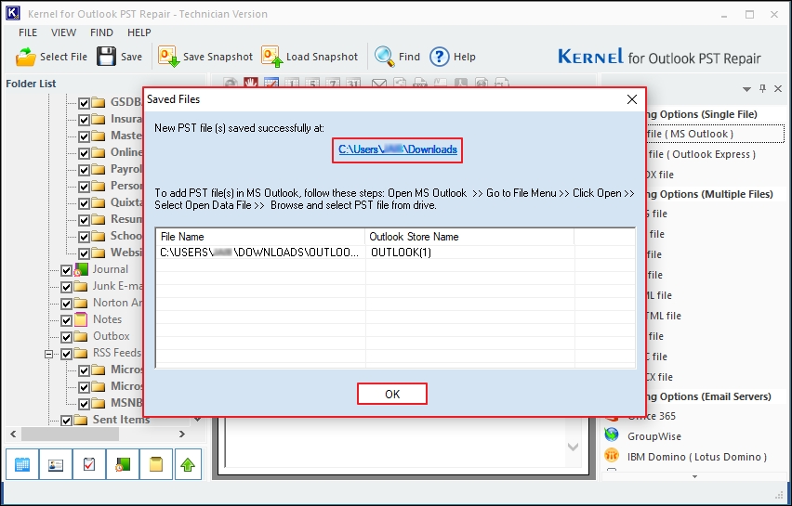
Task: Open Help via question mark icon
Action: tap(440, 57)
